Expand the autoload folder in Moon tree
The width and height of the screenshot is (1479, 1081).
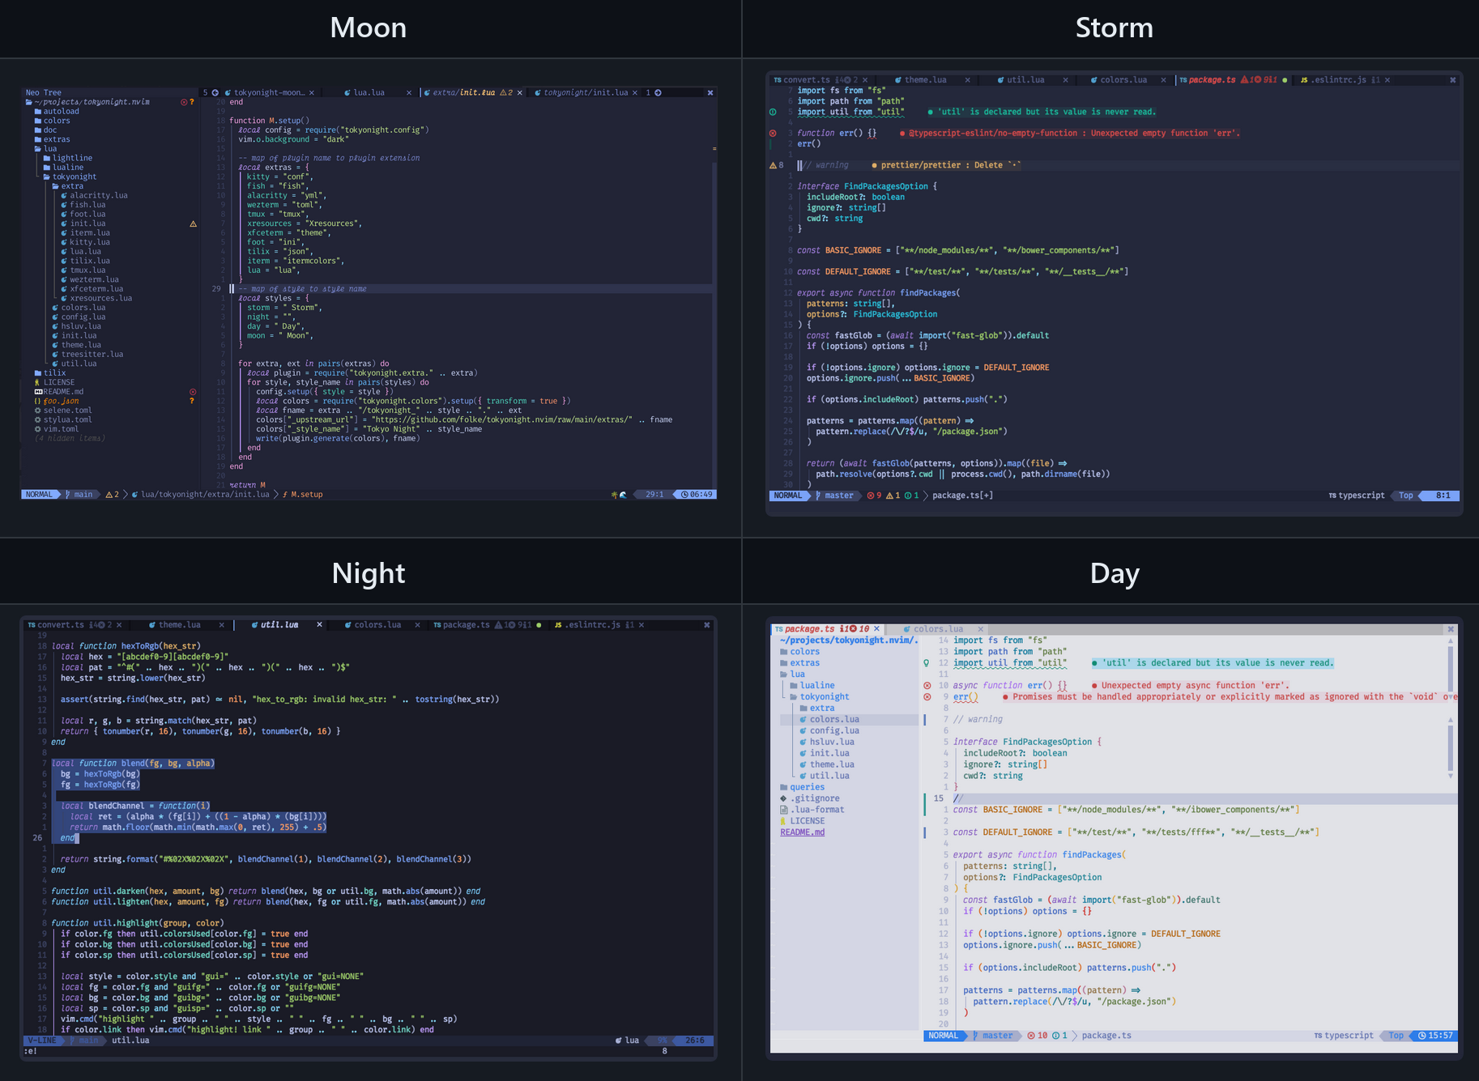click(x=56, y=112)
